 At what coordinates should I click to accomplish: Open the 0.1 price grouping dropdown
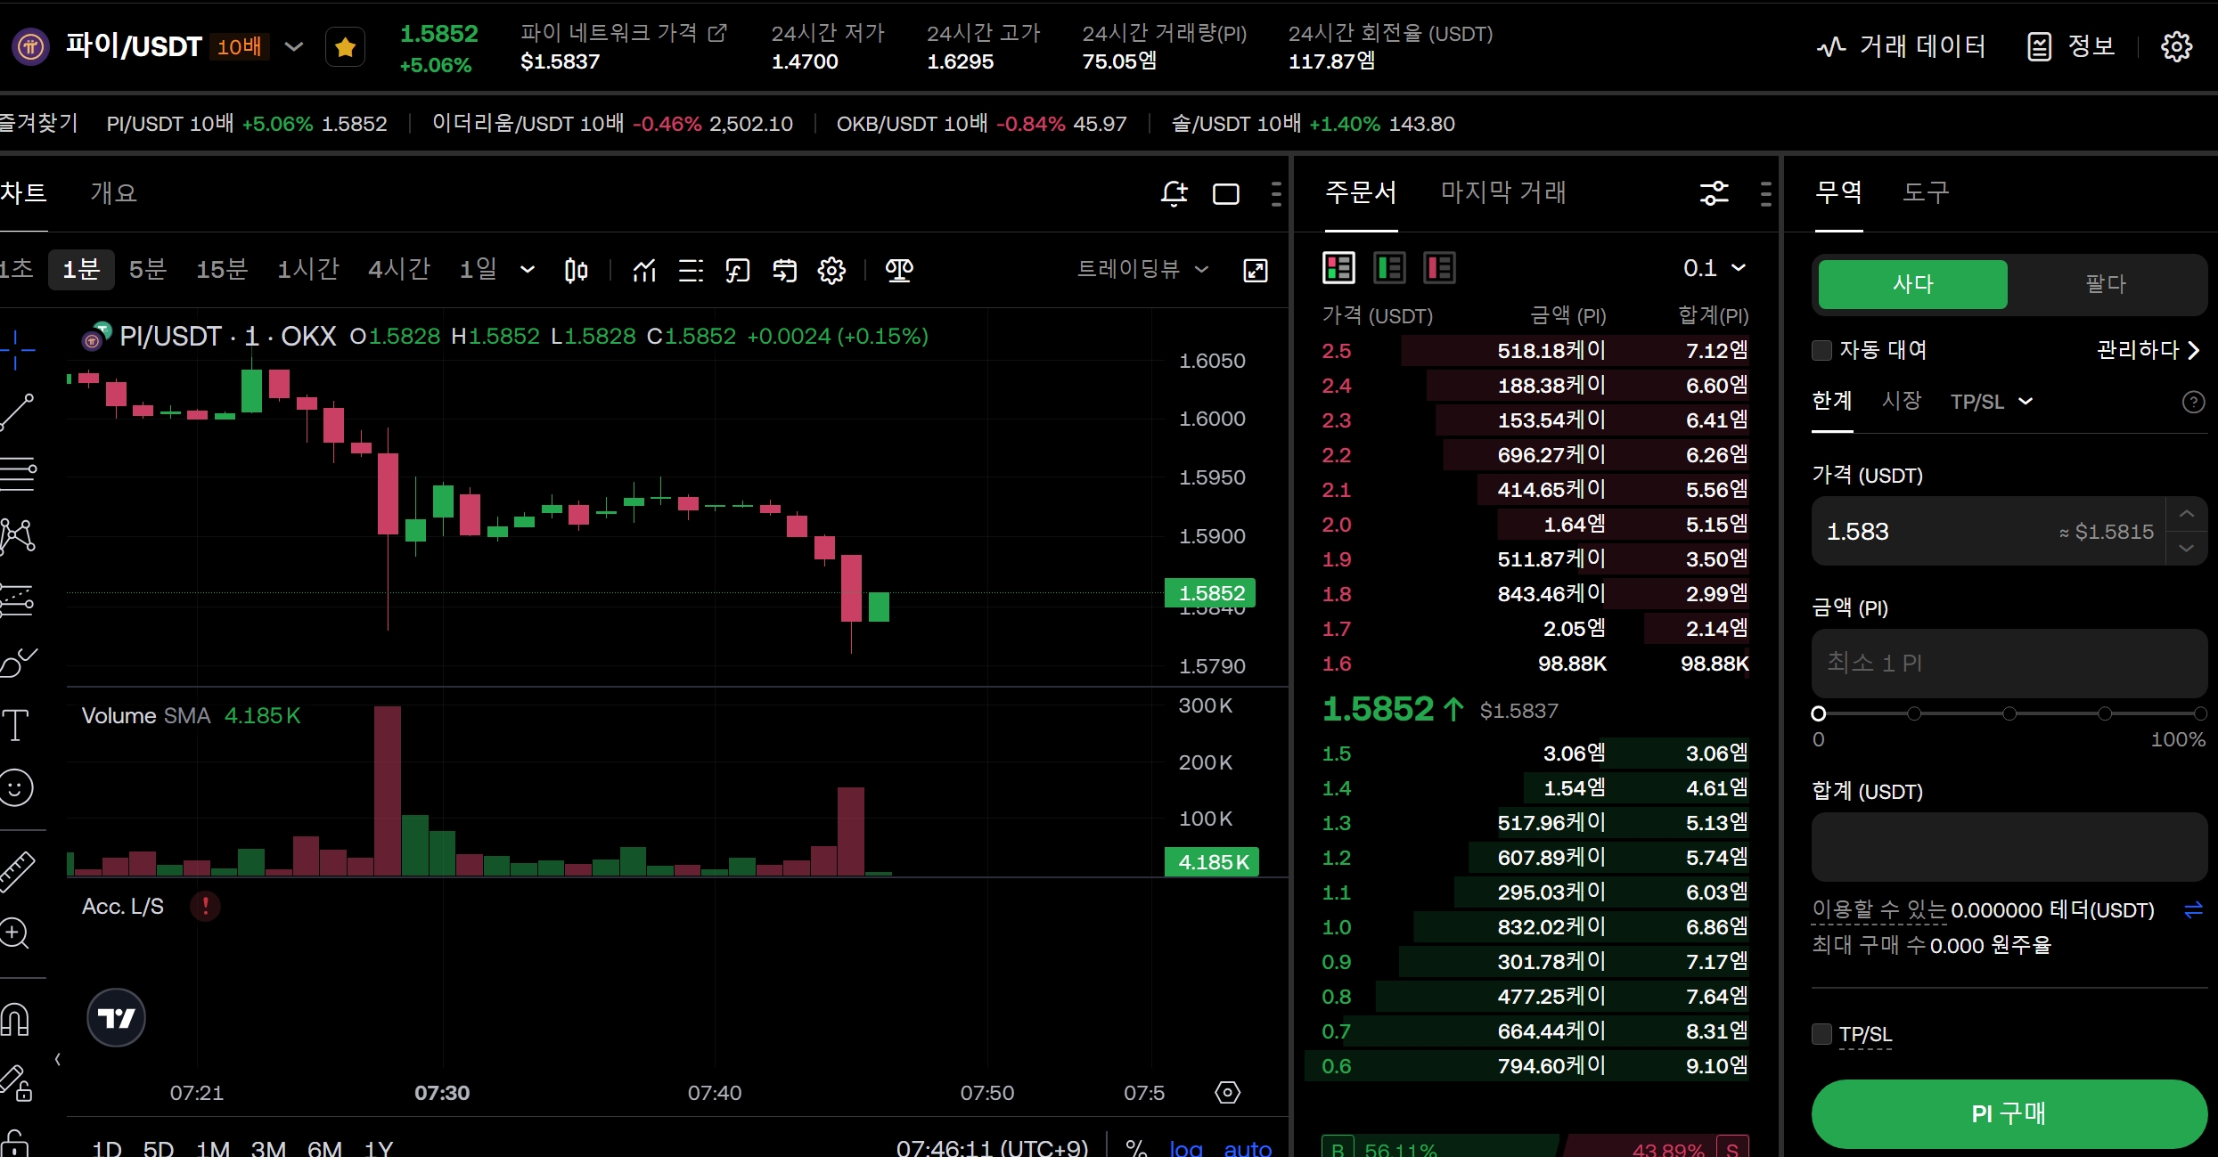pos(1714,267)
